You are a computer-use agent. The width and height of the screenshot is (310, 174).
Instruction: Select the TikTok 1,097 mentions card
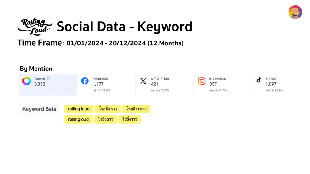(272, 85)
